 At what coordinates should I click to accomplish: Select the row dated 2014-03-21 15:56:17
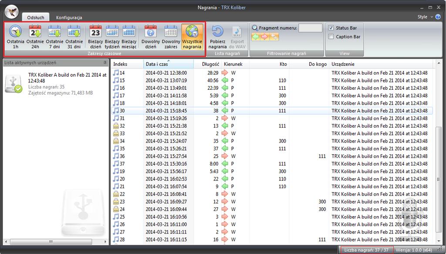coord(272,171)
